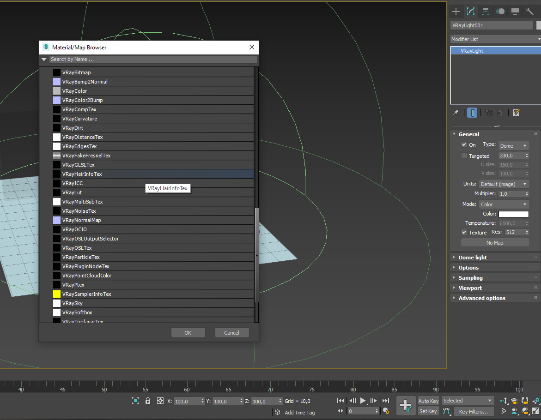This screenshot has width=541, height=420.
Task: Toggle the Texture checkbox
Action: [464, 232]
